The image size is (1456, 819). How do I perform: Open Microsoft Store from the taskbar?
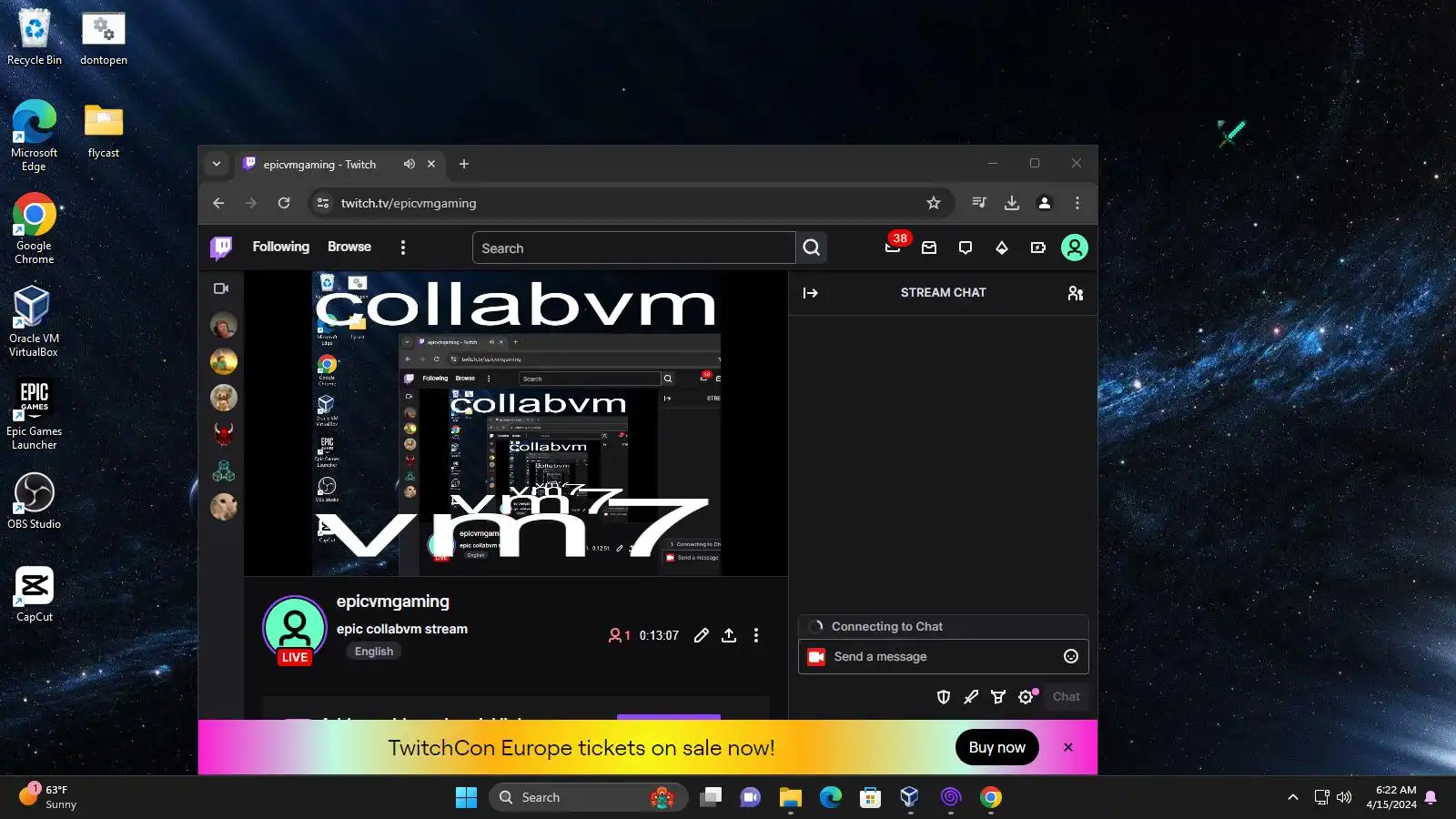click(871, 797)
